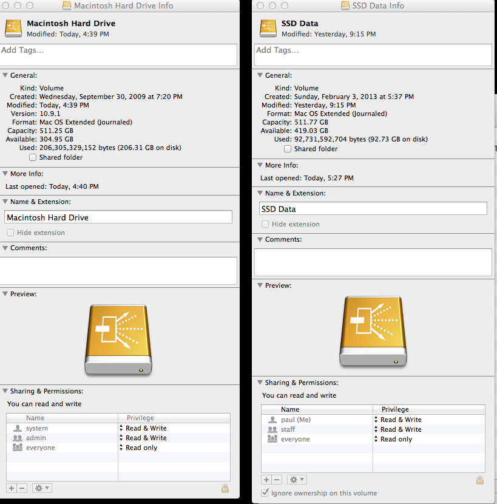497x504 pixels.
Task: Click Name column header in SSD Data permissions
Action: pos(317,409)
